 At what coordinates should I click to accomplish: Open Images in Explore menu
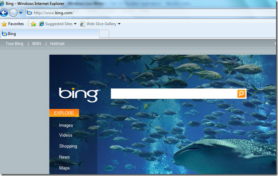[66, 125]
